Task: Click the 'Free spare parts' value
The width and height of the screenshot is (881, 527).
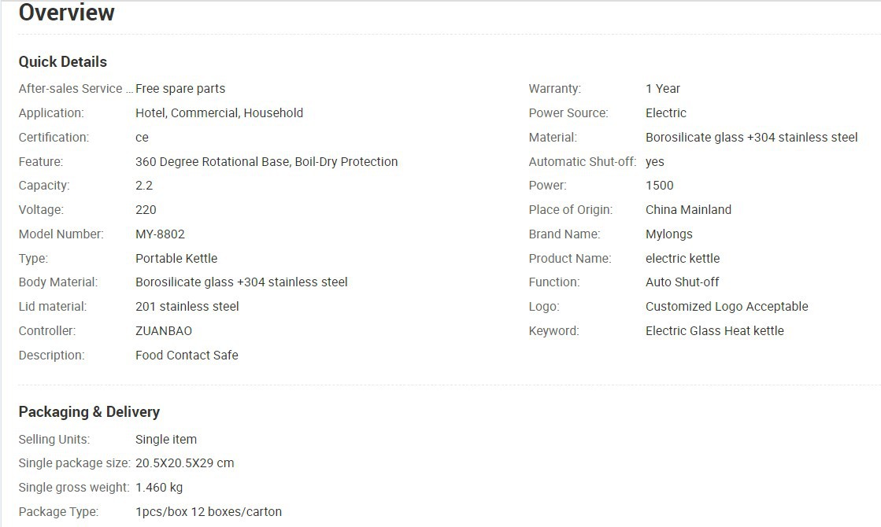Action: 180,89
